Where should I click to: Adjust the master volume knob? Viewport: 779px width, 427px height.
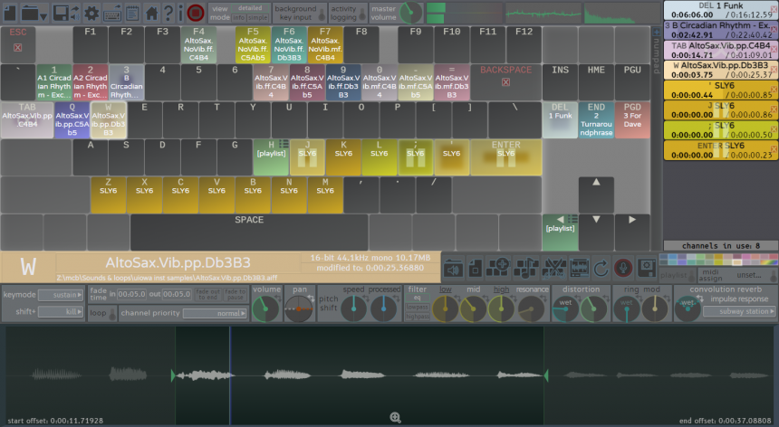pos(410,13)
